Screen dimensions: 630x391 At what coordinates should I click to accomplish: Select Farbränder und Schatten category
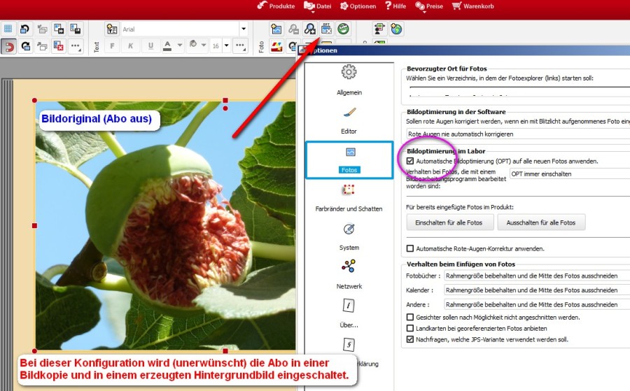349,198
